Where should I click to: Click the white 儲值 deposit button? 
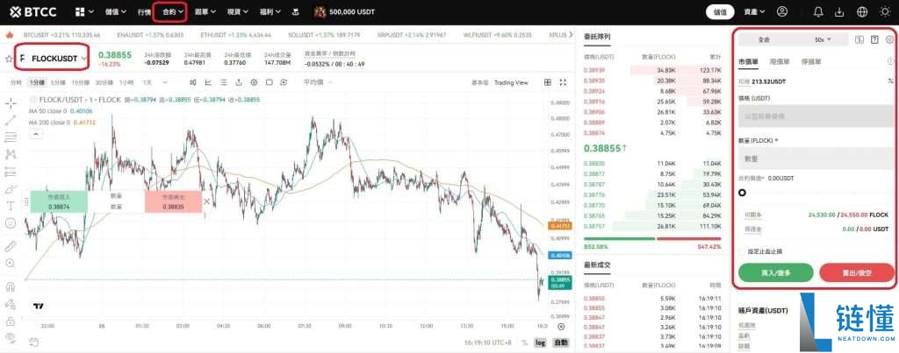click(720, 11)
